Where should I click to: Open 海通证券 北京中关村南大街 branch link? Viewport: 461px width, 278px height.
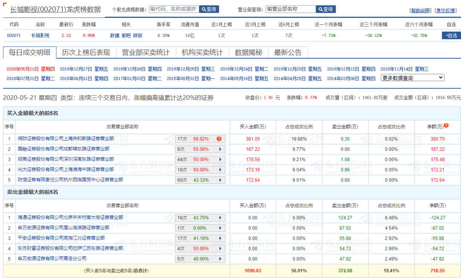point(70,218)
